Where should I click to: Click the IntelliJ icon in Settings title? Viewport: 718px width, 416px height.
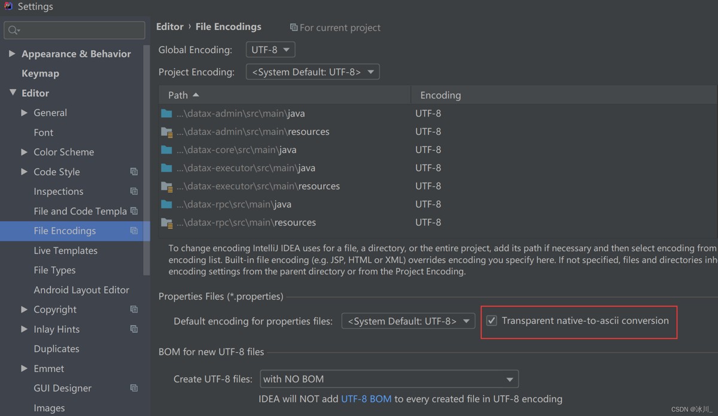[8, 7]
